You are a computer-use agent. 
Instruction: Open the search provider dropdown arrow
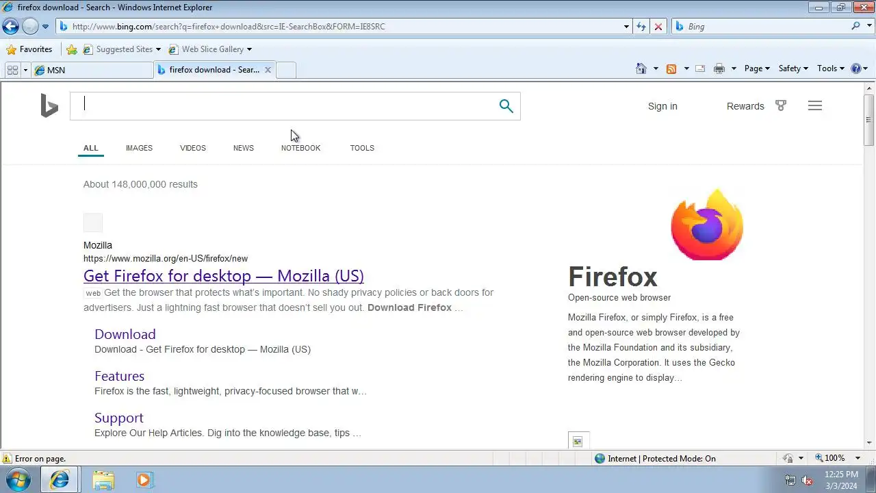point(868,27)
